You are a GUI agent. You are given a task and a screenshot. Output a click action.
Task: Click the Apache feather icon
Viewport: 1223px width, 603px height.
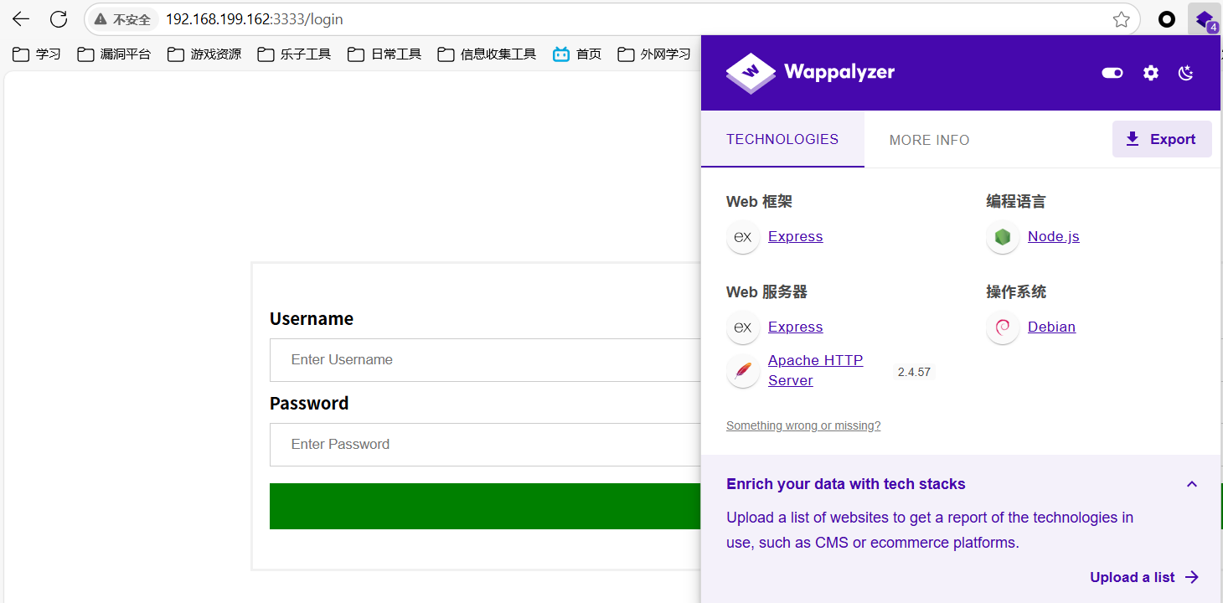(x=743, y=371)
